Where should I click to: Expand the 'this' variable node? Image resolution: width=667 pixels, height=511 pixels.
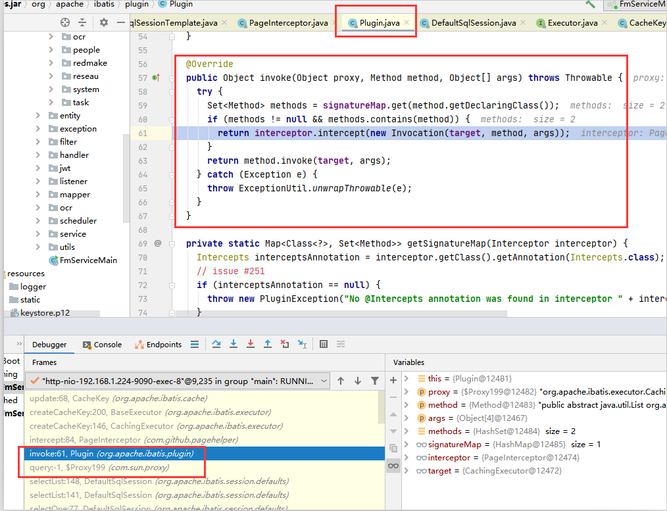[407, 378]
